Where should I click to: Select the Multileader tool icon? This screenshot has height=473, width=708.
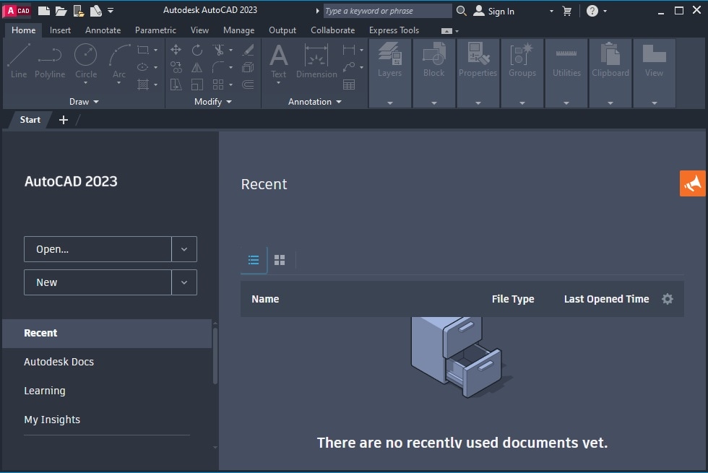[348, 67]
